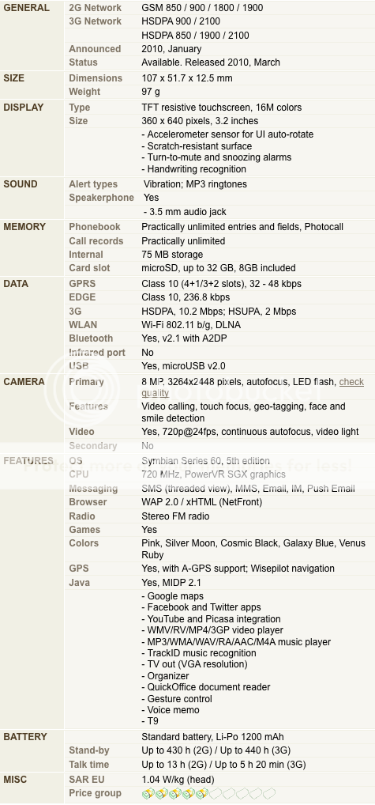This screenshot has width=375, height=805.
Task: Click the Card slot label in MEMORY
Action: pos(90,268)
